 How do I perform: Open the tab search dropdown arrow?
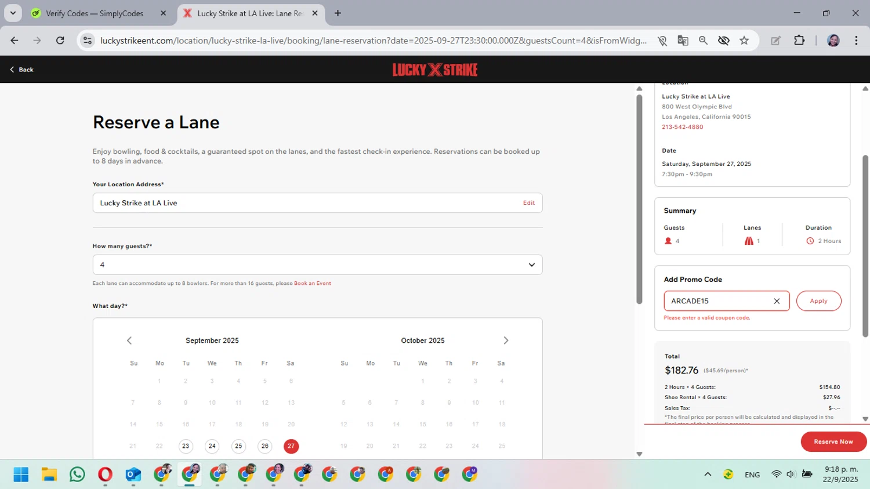[13, 13]
